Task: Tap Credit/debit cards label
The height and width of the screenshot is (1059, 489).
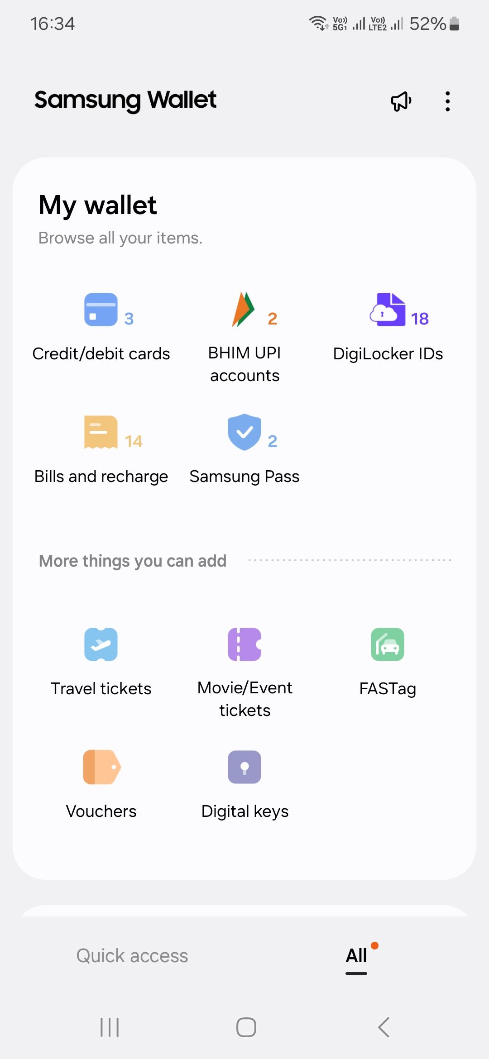Action: coord(101,353)
